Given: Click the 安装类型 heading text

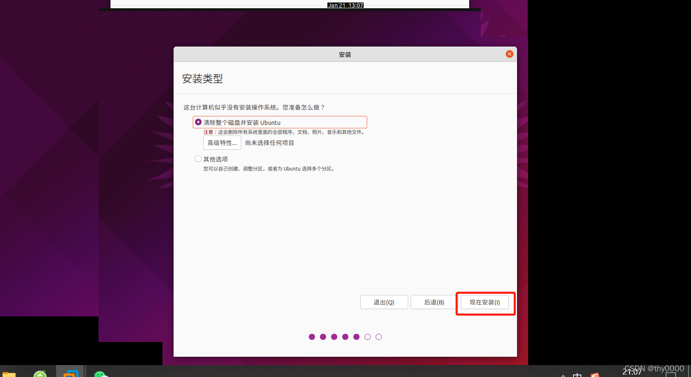Looking at the screenshot, I should (202, 79).
